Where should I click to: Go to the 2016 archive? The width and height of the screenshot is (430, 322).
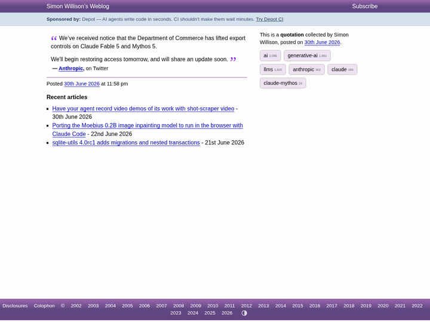tap(315, 306)
